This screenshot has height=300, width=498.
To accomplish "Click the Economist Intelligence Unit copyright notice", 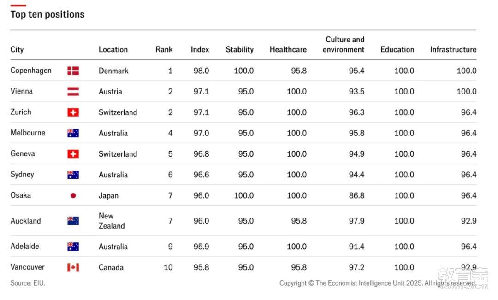I will pos(377,283).
